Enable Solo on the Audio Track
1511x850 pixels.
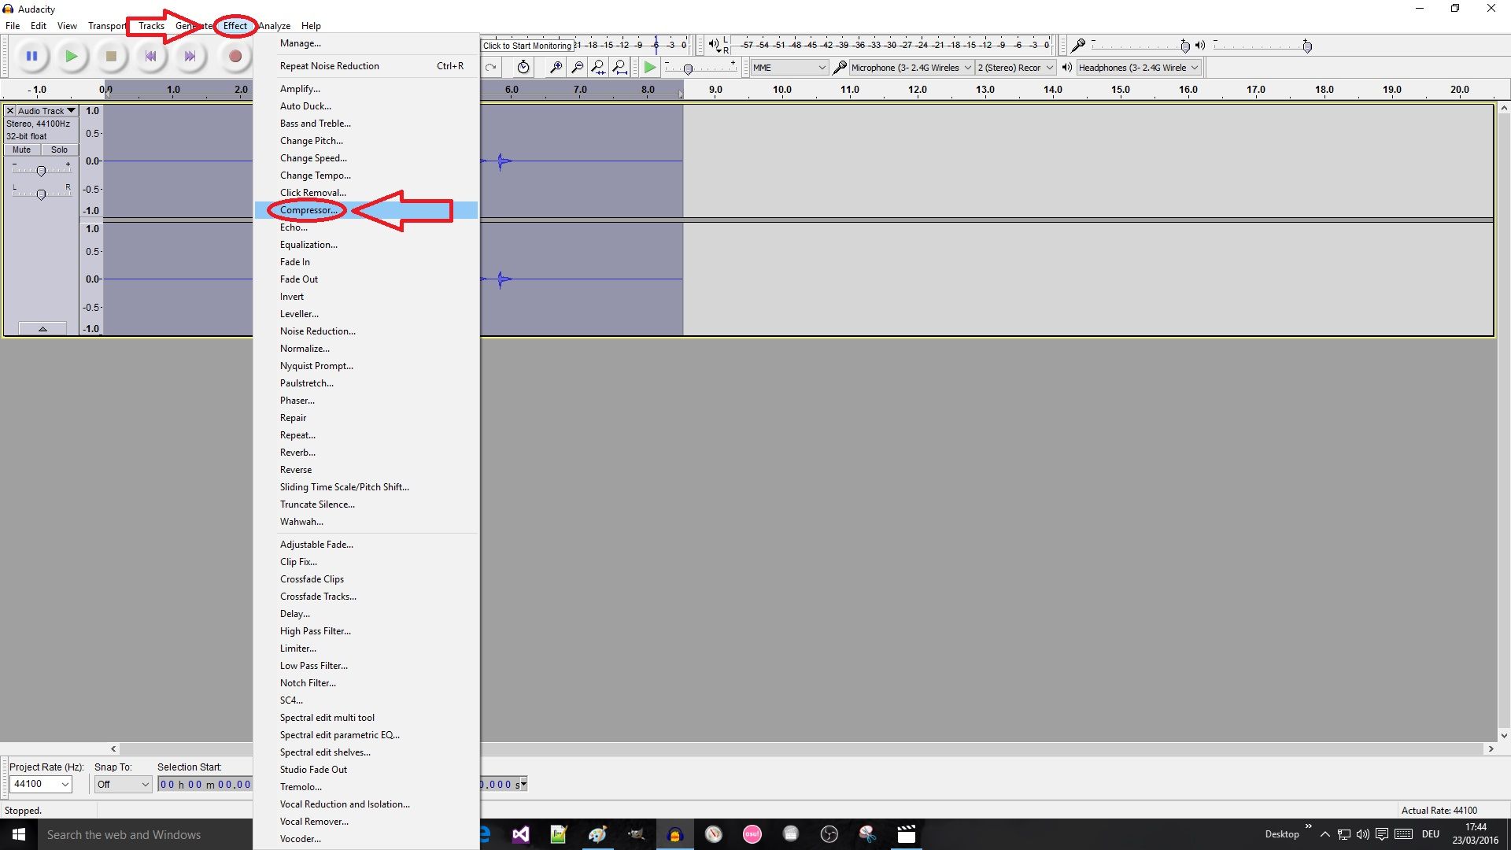[x=59, y=150]
